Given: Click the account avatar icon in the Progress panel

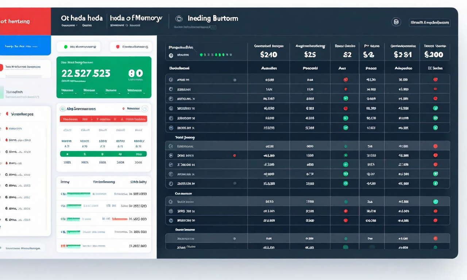Looking at the screenshot, I should [x=171, y=55].
